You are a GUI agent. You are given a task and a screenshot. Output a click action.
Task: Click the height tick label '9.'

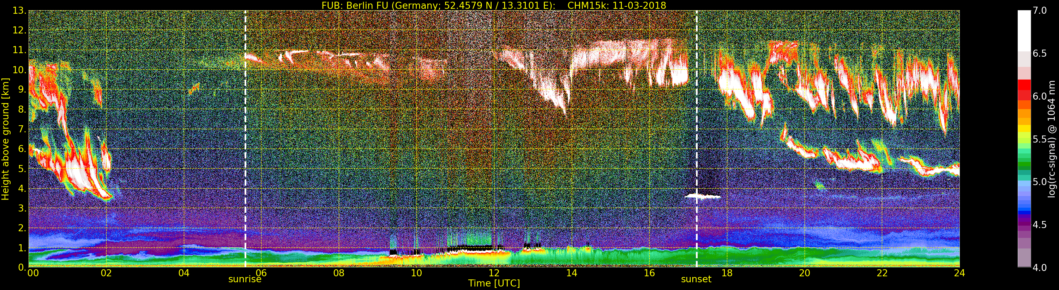[22, 89]
